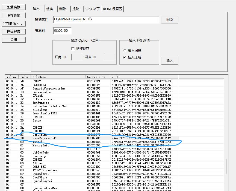Focus the 模块文件 path field
Screen dimensions: 236x191
(x=106, y=20)
